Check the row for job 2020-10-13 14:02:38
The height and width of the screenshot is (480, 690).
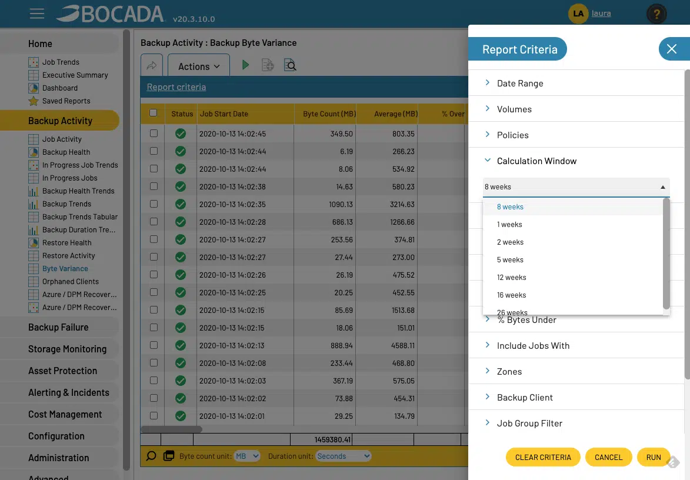[154, 186]
